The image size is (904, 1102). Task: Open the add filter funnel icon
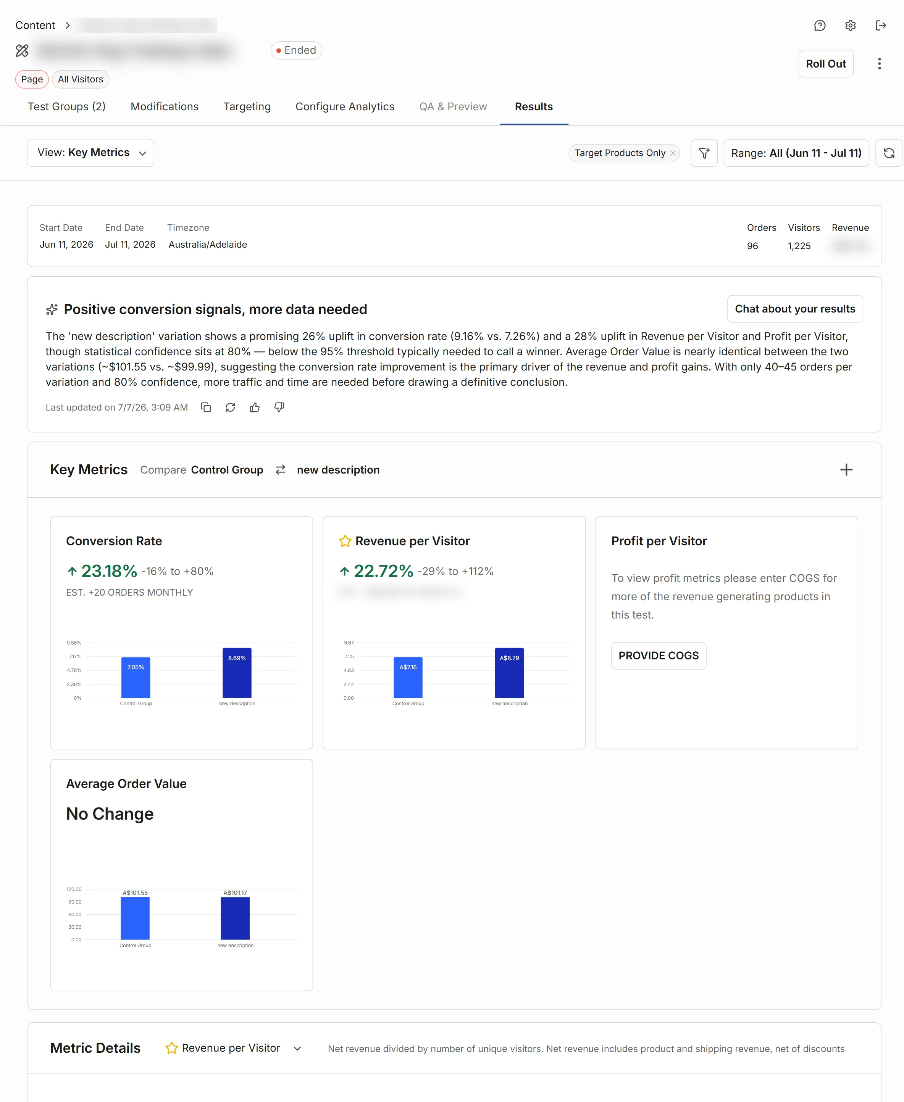point(704,153)
